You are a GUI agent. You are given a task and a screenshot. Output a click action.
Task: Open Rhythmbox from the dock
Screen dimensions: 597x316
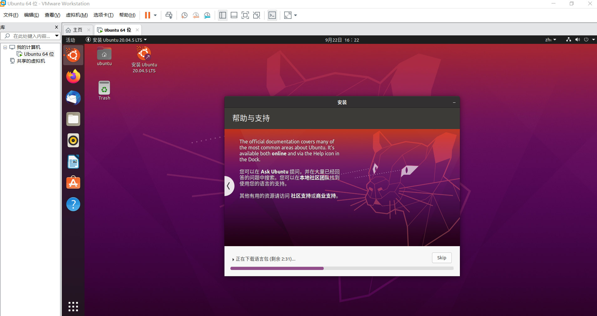click(73, 141)
